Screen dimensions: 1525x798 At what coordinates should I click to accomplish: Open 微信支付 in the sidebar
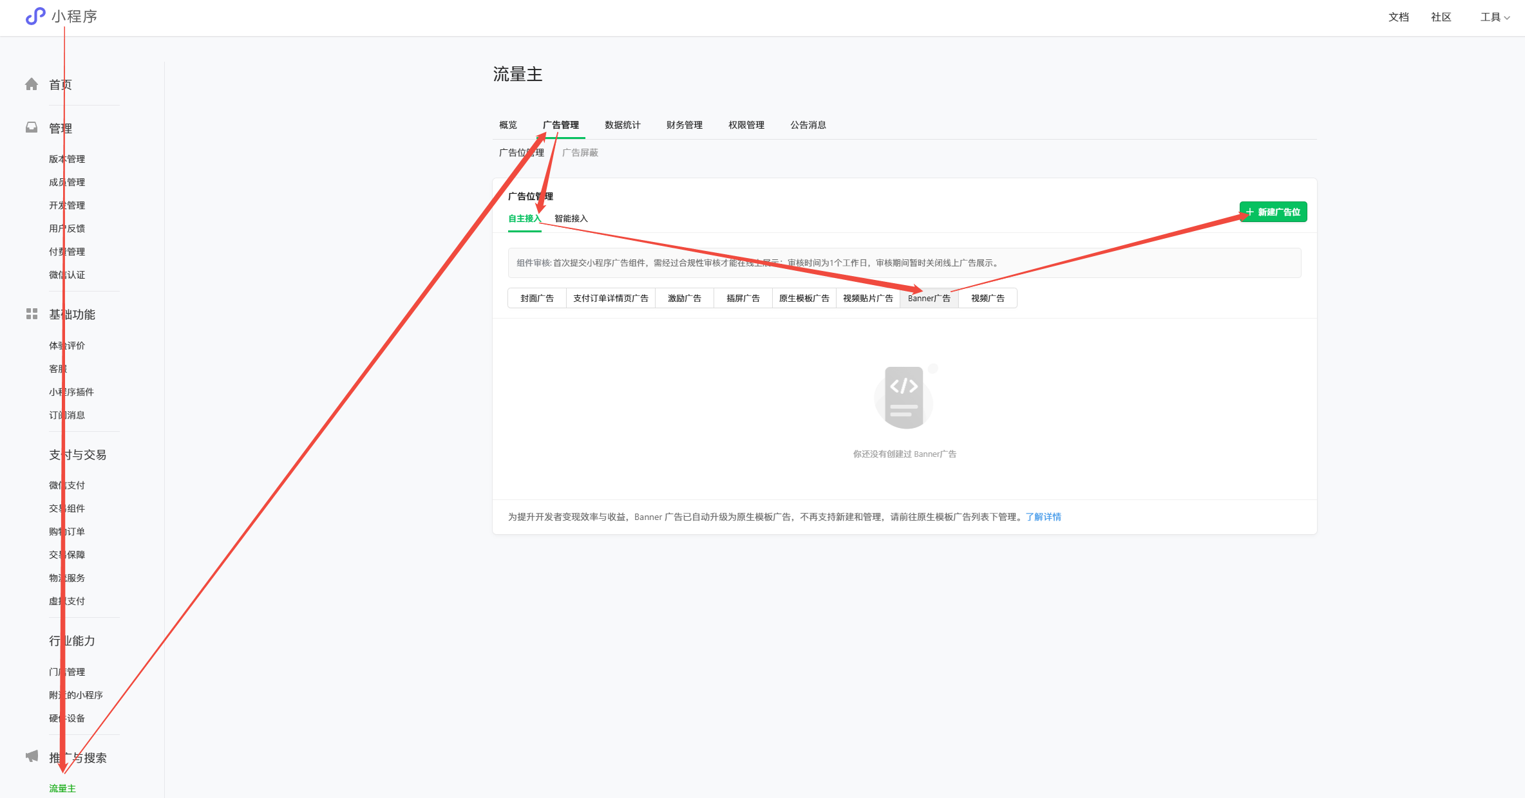click(x=67, y=485)
